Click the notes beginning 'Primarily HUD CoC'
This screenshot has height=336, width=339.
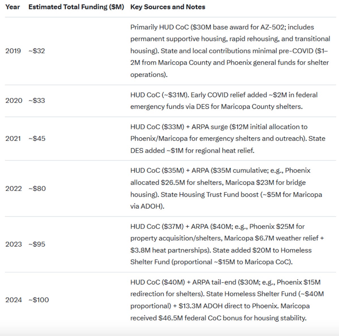tap(230, 51)
